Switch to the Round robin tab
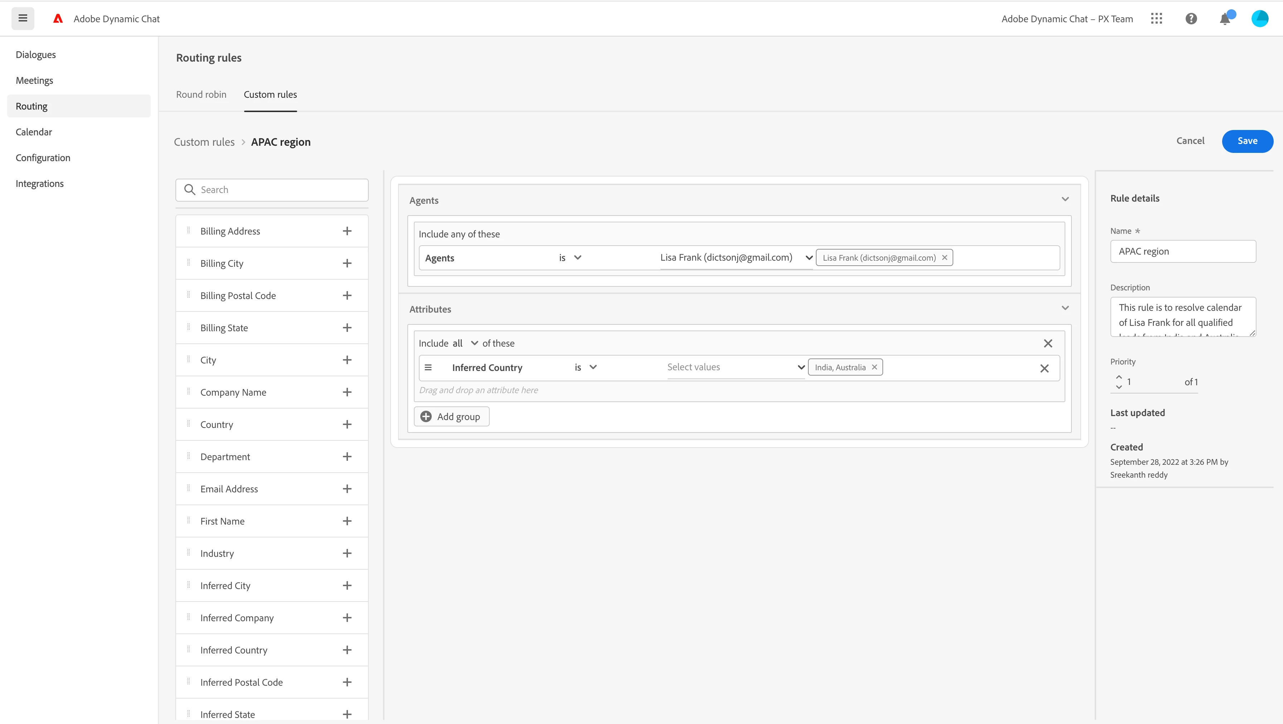1283x724 pixels. click(201, 95)
